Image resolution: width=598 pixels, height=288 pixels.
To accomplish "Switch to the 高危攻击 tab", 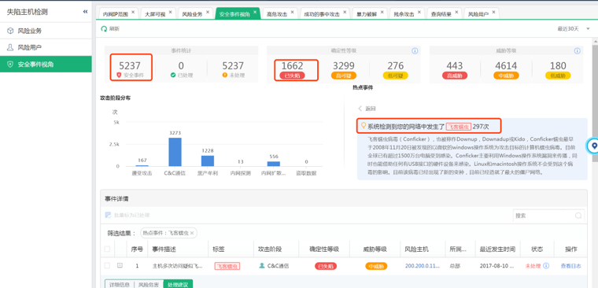I will [x=277, y=13].
